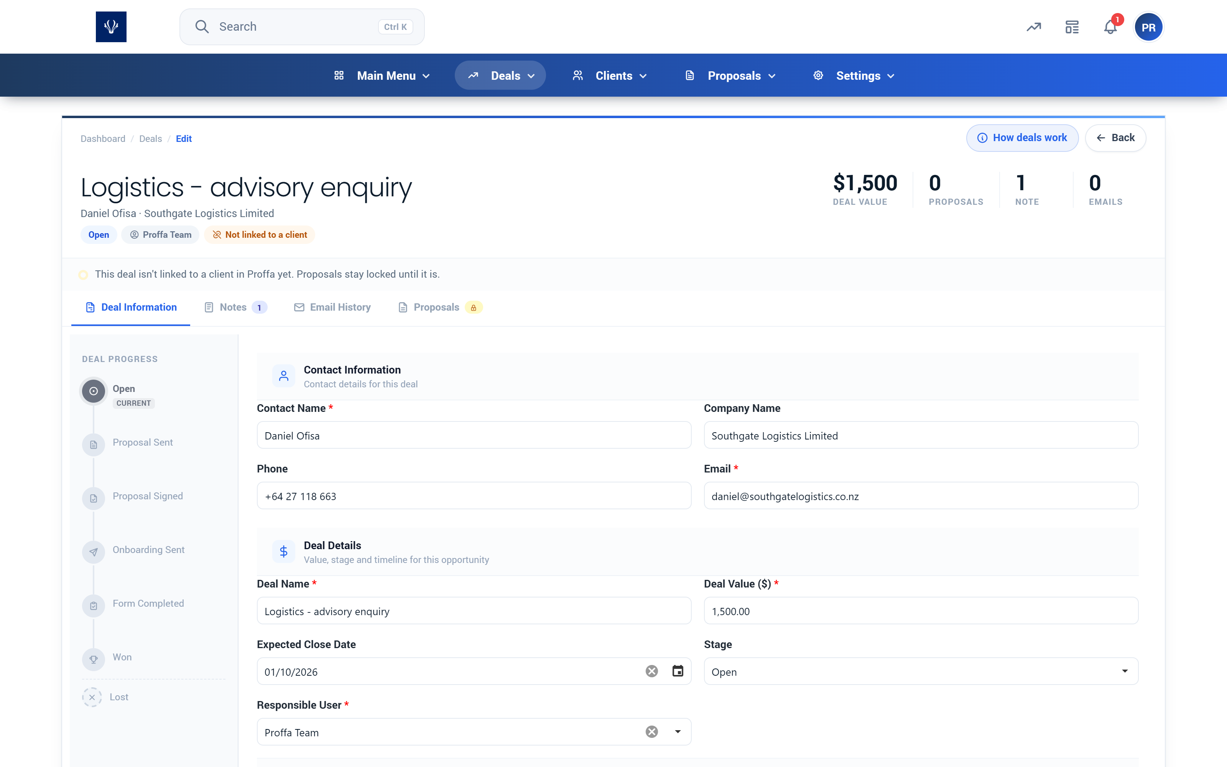The width and height of the screenshot is (1227, 767).
Task: Click the Company Name field
Action: tap(921, 435)
